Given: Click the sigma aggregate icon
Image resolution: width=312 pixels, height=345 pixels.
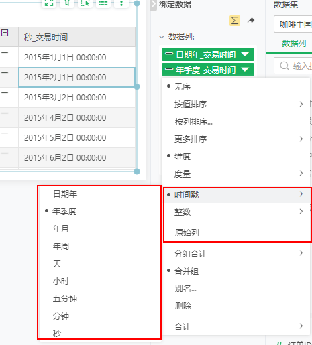Looking at the screenshot, I should (x=235, y=21).
